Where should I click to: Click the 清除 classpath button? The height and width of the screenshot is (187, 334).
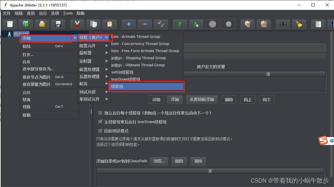tap(198, 161)
